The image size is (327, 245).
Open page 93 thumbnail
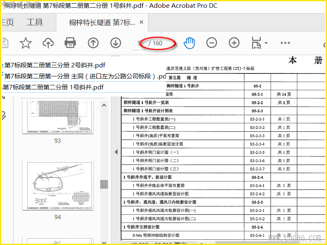[x=58, y=117]
